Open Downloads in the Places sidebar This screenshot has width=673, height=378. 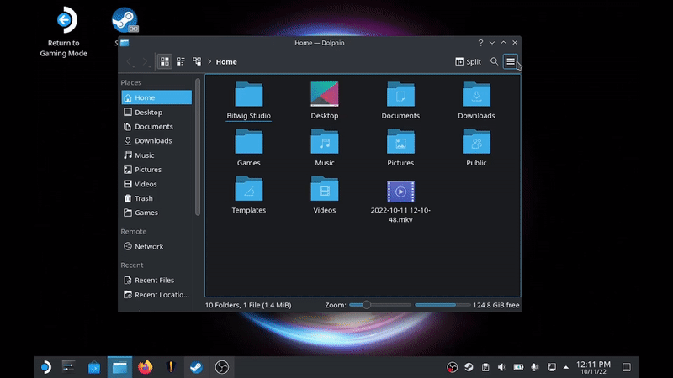pos(152,141)
